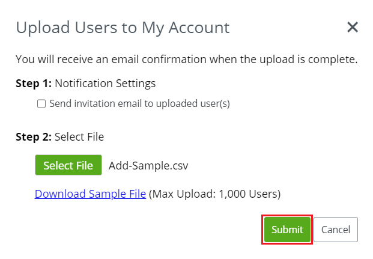Click the Max Upload 1,000 Users note
This screenshot has width=373, height=259.
click(215, 194)
